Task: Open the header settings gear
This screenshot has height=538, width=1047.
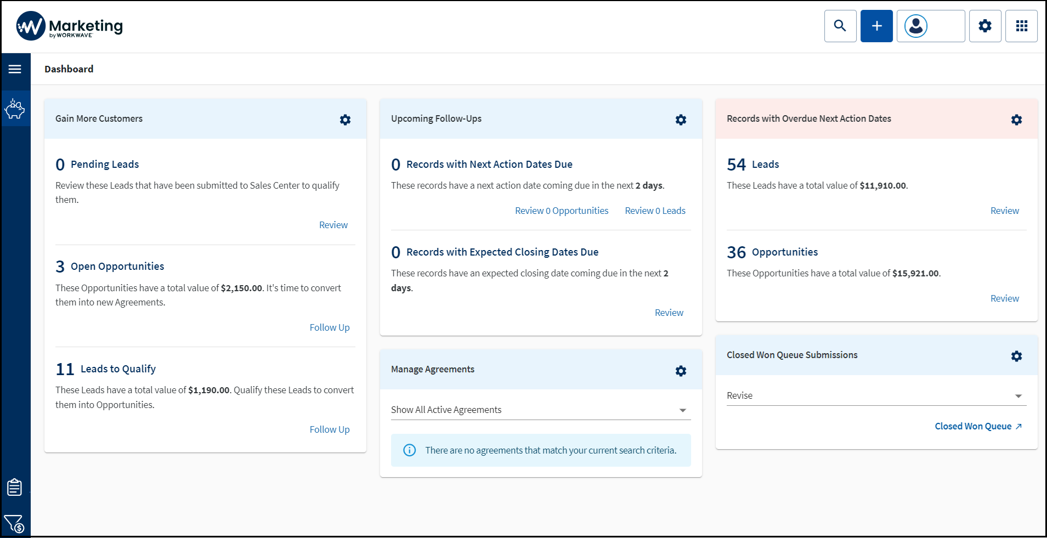Action: pos(985,26)
